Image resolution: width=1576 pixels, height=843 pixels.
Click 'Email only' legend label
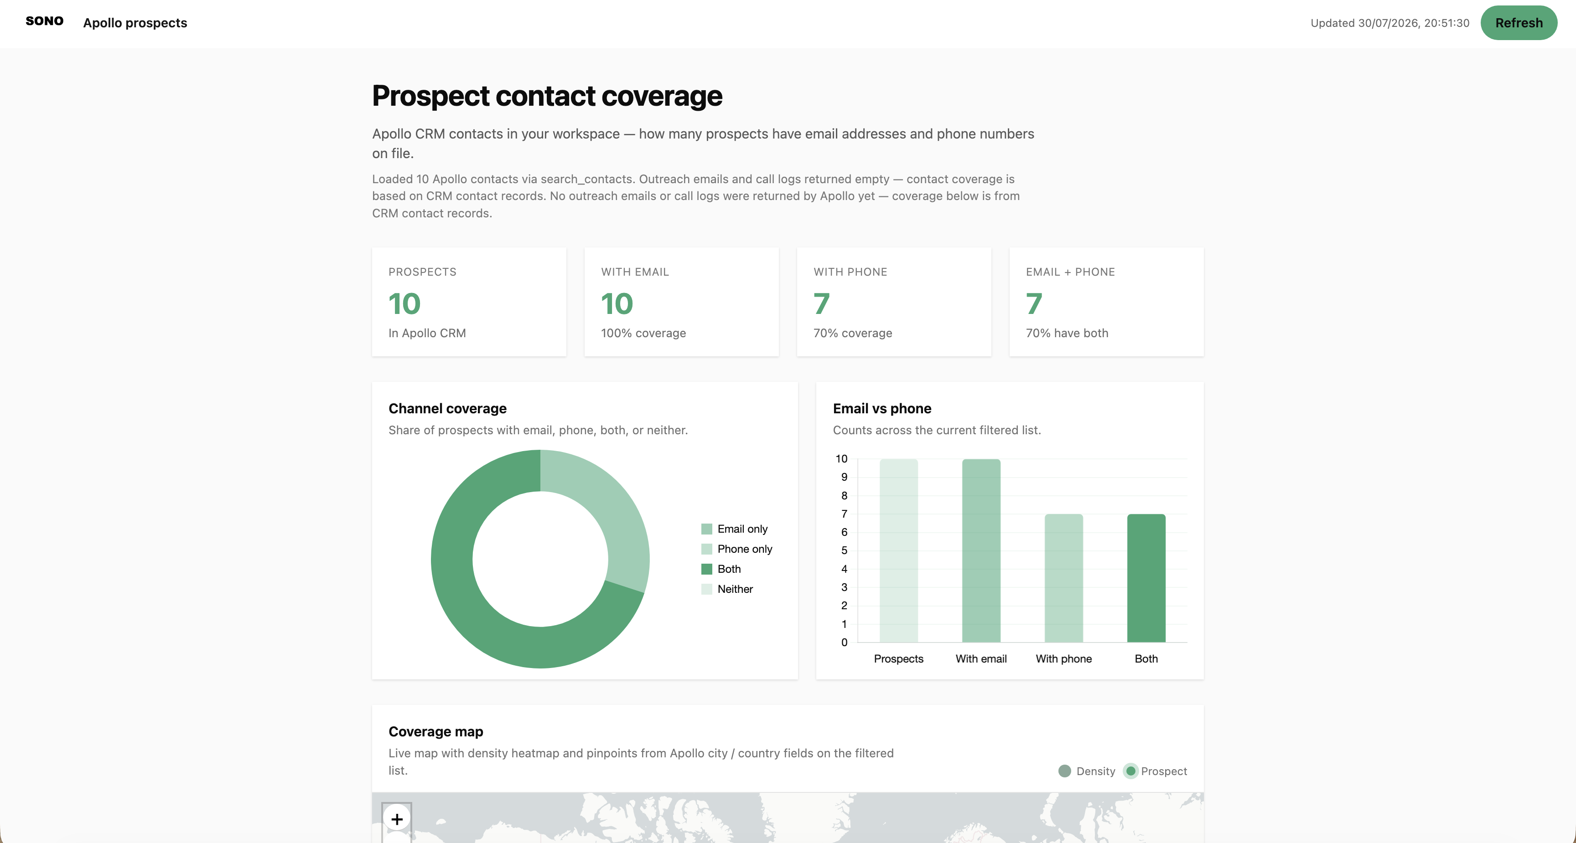pyautogui.click(x=742, y=529)
